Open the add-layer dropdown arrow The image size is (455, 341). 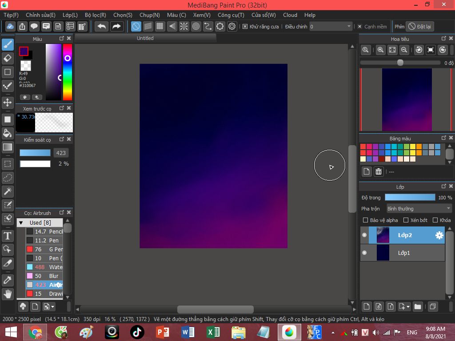408,307
